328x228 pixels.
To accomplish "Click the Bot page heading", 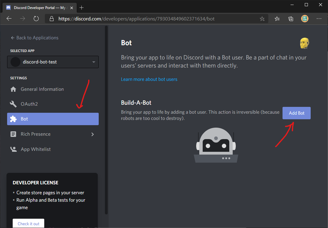I will [x=126, y=43].
